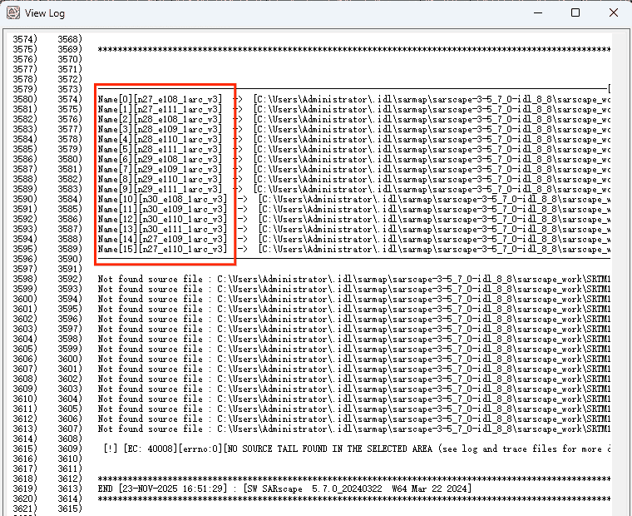Close the View Log window
The height and width of the screenshot is (516, 632).
tap(613, 13)
